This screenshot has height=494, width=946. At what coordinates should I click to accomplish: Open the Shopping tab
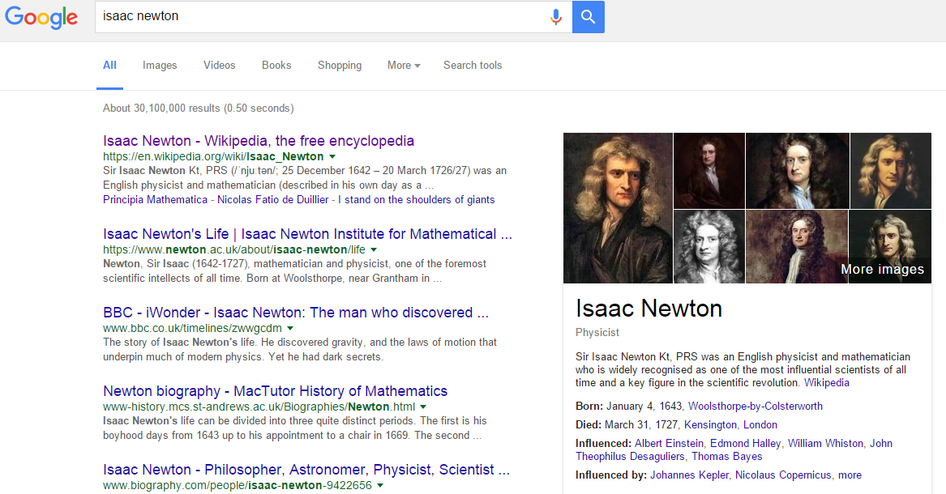(x=340, y=65)
